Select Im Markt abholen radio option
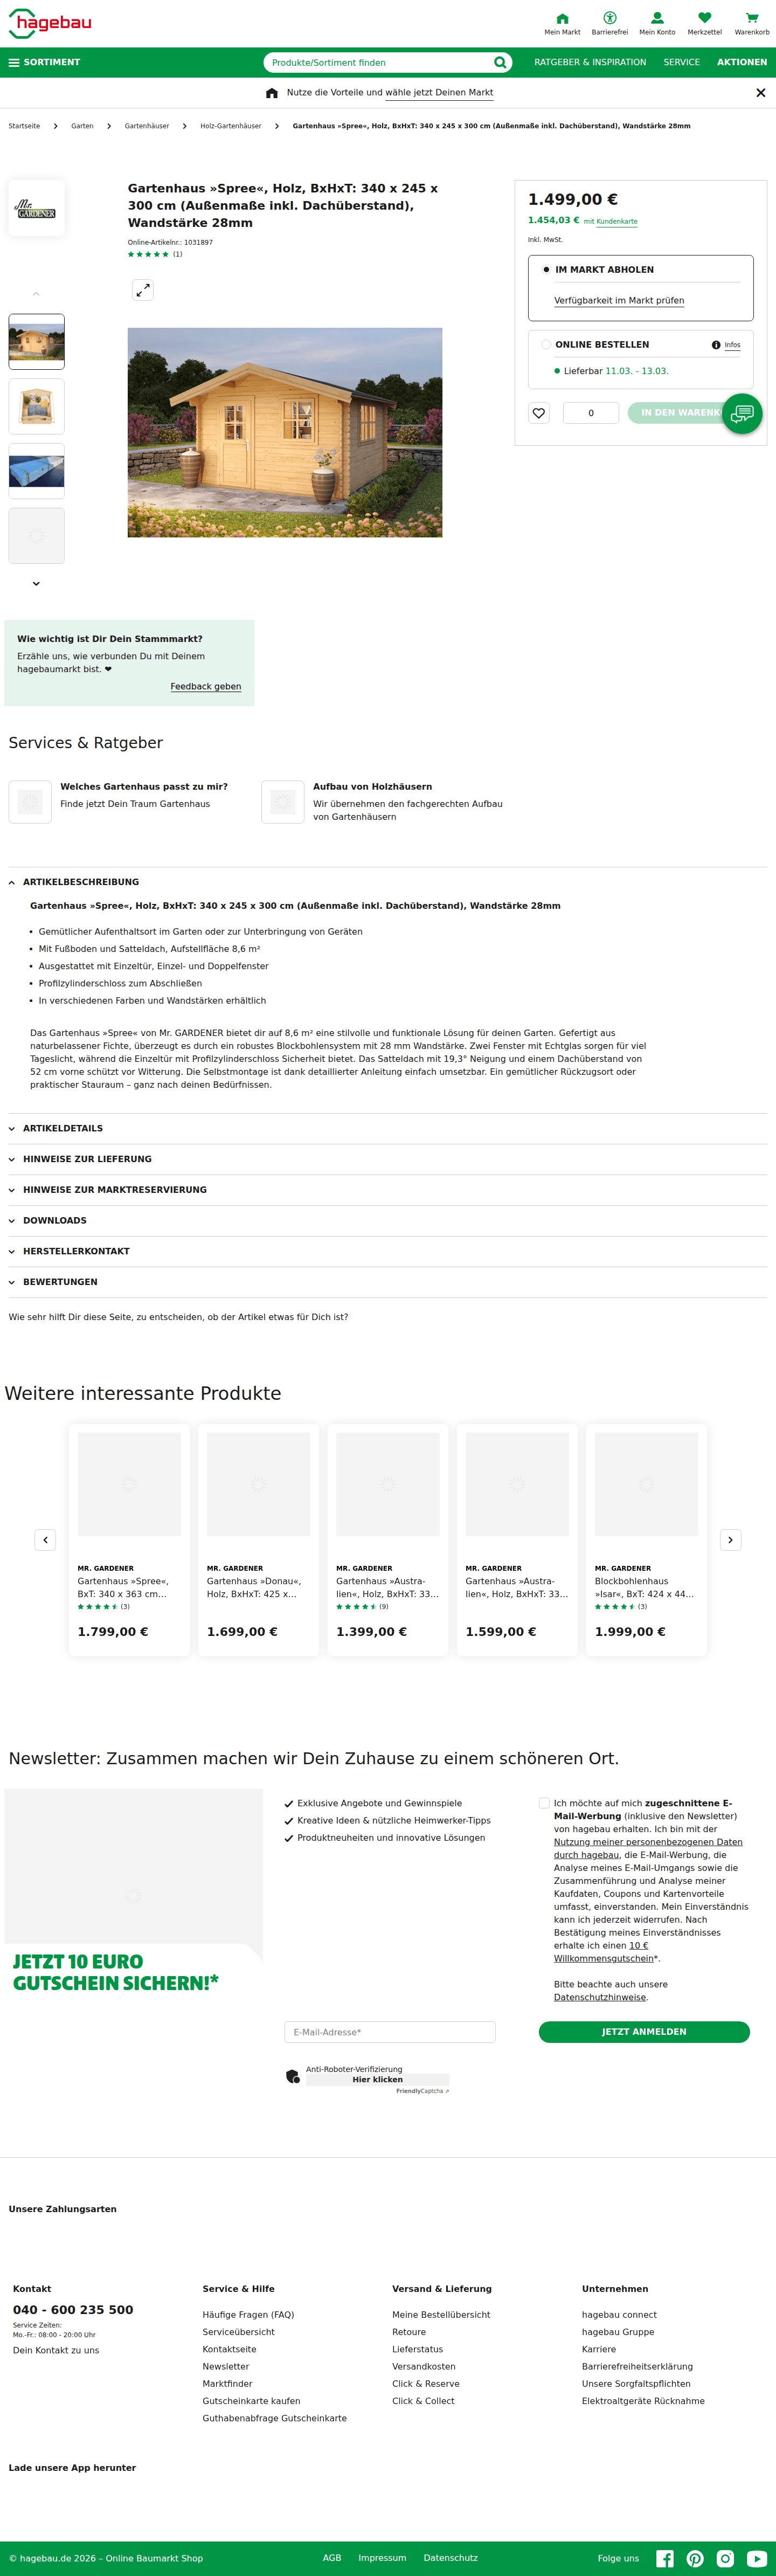This screenshot has width=776, height=2576. click(546, 270)
